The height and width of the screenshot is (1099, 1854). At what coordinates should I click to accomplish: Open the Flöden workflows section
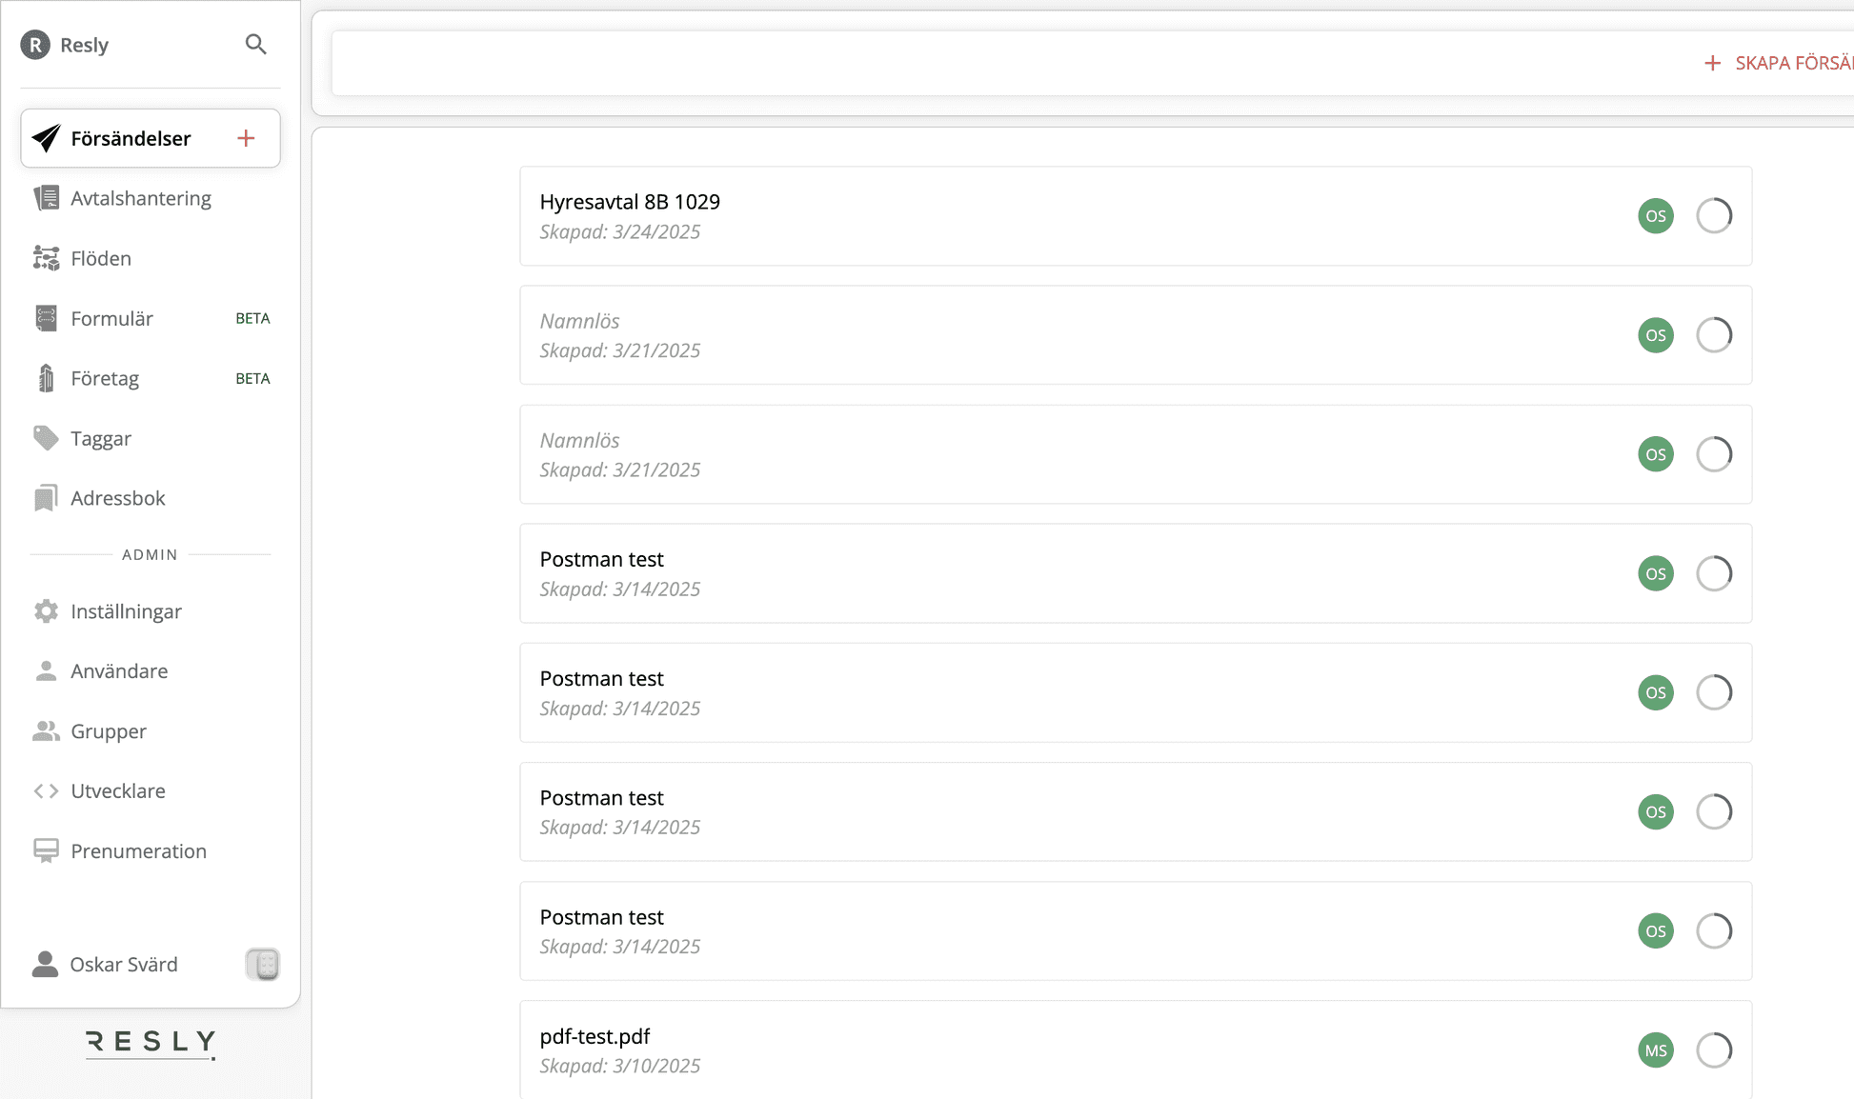(100, 258)
